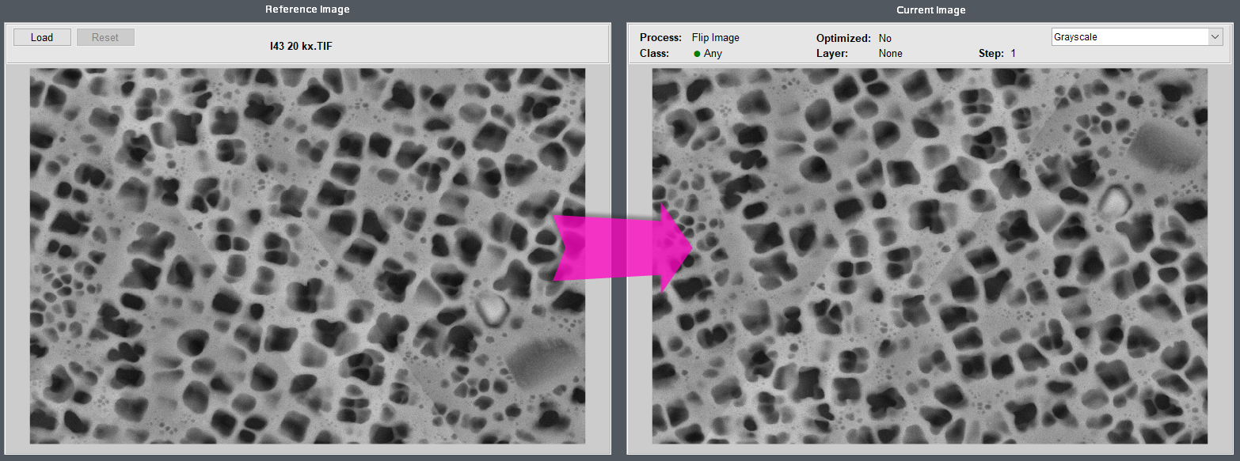Click the 'Any' class value
Image resolution: width=1240 pixels, height=461 pixels.
pyautogui.click(x=713, y=54)
